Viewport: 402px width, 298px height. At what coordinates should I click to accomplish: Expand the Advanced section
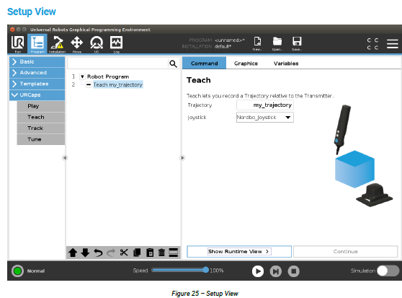point(37,73)
